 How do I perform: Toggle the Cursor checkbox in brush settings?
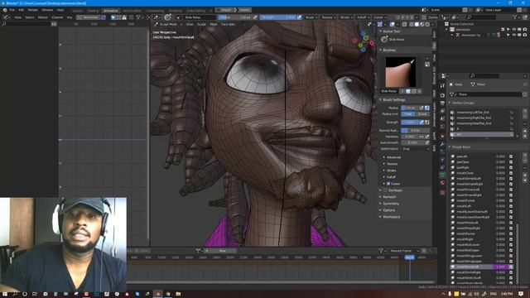pyautogui.click(x=388, y=184)
